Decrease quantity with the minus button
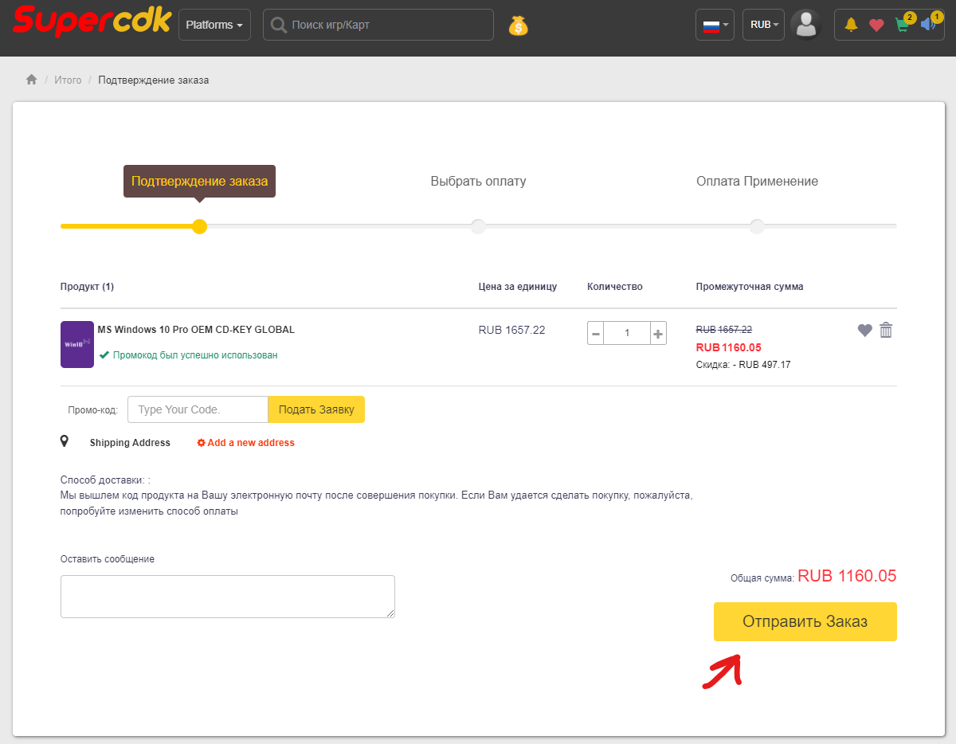 (596, 333)
